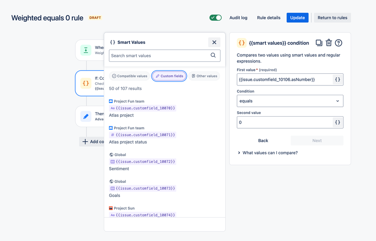Click the Atlas project field name
Viewport: 376px width, 241px height.
point(121,115)
